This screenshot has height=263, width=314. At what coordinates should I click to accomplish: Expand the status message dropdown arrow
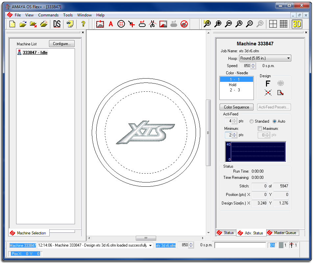pos(150,246)
